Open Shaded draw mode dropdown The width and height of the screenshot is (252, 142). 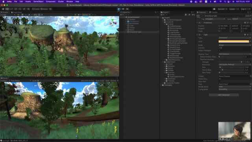[x=8, y=15]
